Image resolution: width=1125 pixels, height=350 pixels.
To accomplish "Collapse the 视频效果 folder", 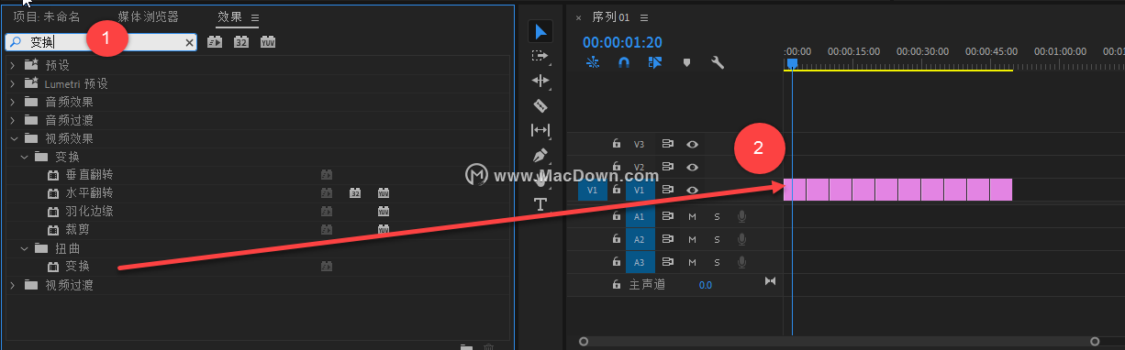I will click(x=13, y=138).
